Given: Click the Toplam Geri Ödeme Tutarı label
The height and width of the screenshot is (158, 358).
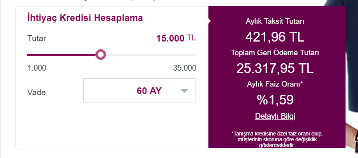Looking at the screenshot, I should click(275, 52).
